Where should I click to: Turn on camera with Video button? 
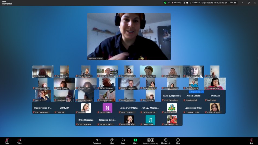click(19, 140)
